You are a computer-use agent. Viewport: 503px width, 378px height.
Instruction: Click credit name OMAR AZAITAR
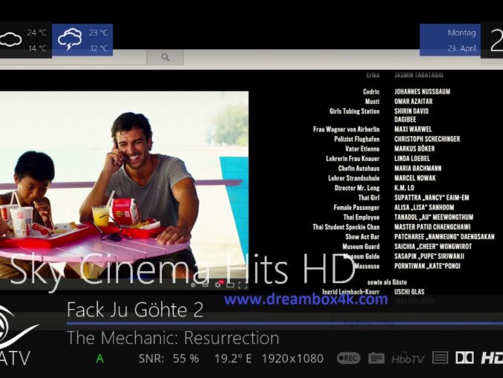(x=413, y=102)
